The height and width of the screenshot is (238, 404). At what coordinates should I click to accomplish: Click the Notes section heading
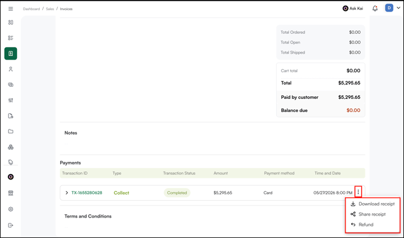click(x=71, y=133)
